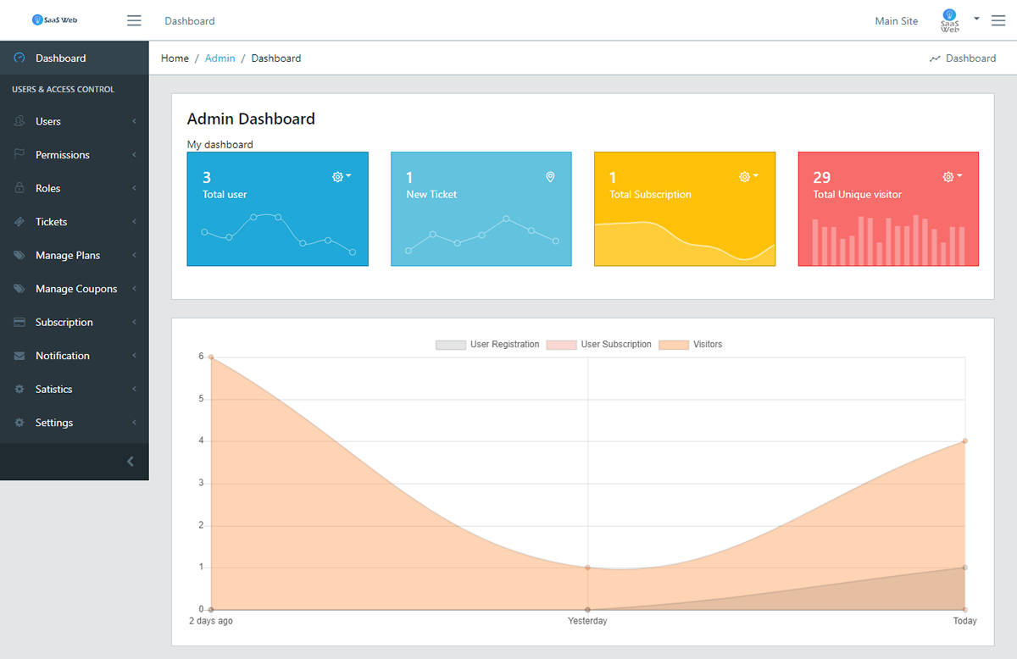The height and width of the screenshot is (659, 1017).
Task: Click the Settings gear icon in sidebar
Action: 19,423
